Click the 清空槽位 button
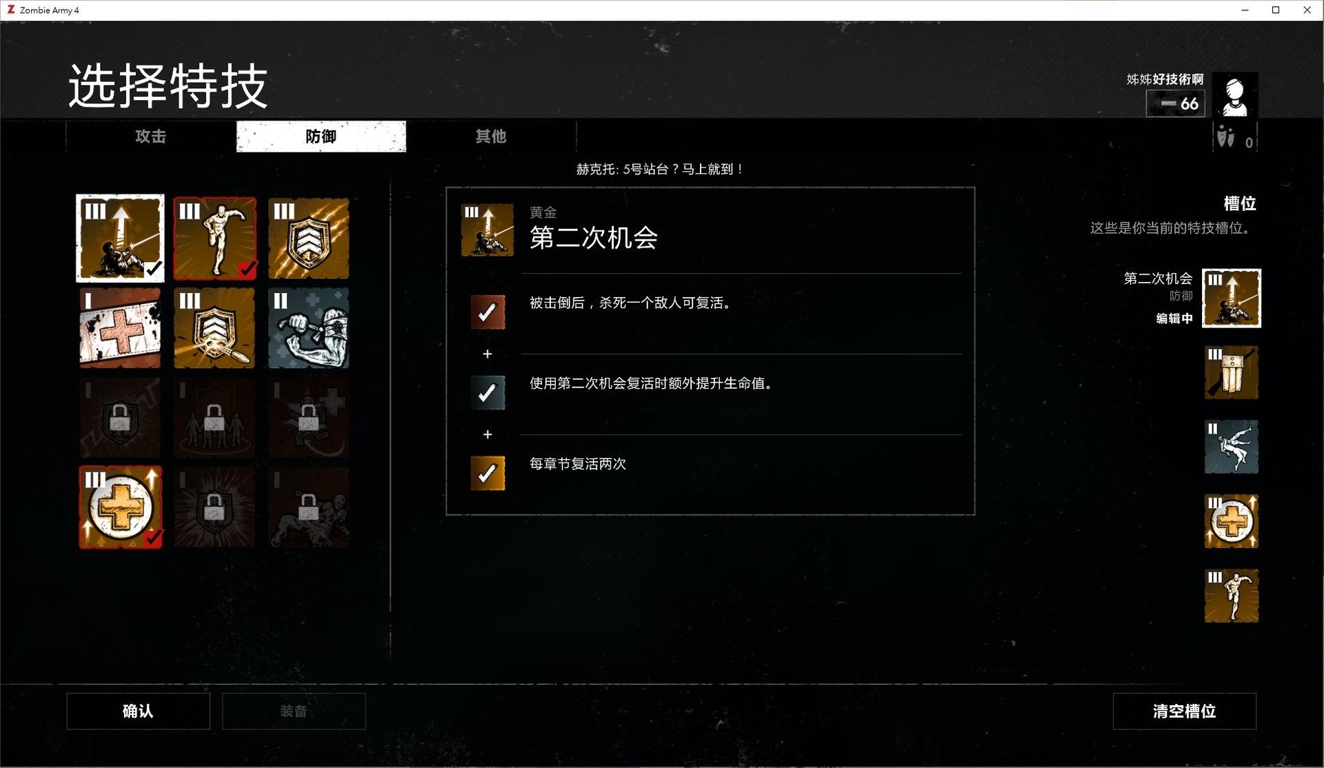Screen dimensions: 1324x768 tap(1184, 711)
